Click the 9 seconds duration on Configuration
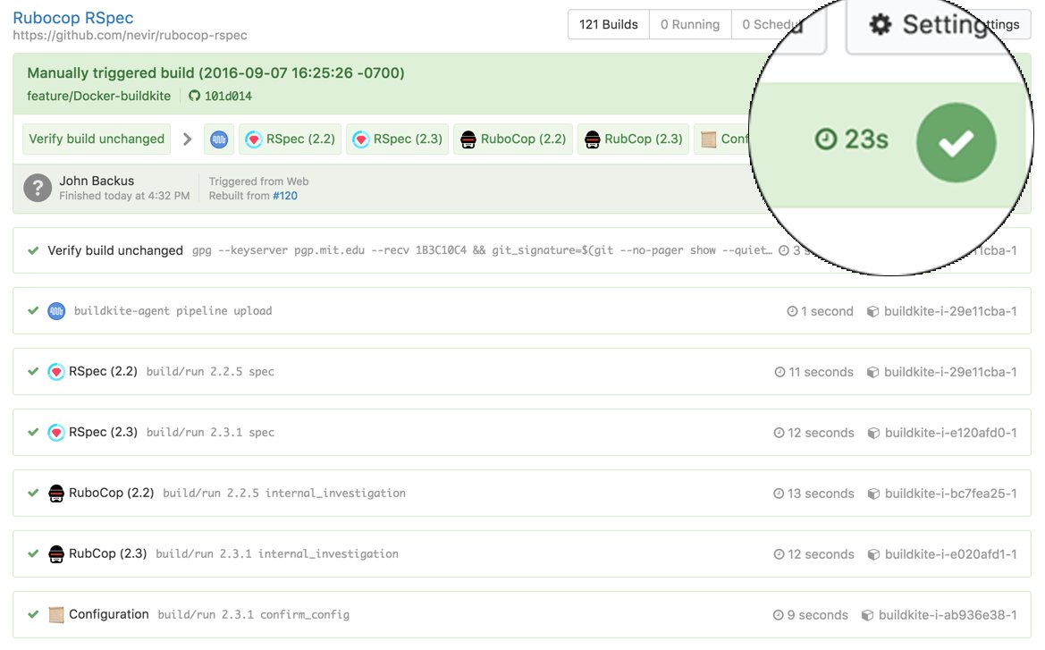This screenshot has width=1045, height=650. tap(817, 614)
